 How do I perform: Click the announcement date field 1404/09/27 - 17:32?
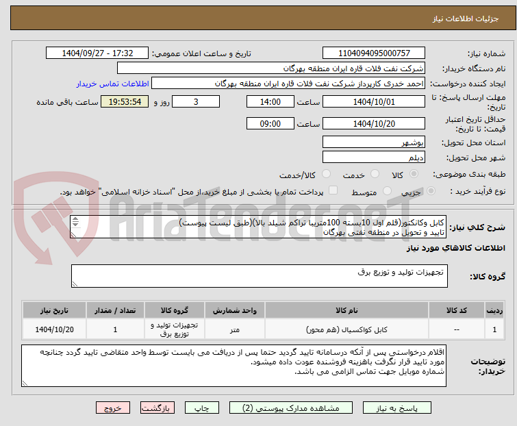(97, 53)
